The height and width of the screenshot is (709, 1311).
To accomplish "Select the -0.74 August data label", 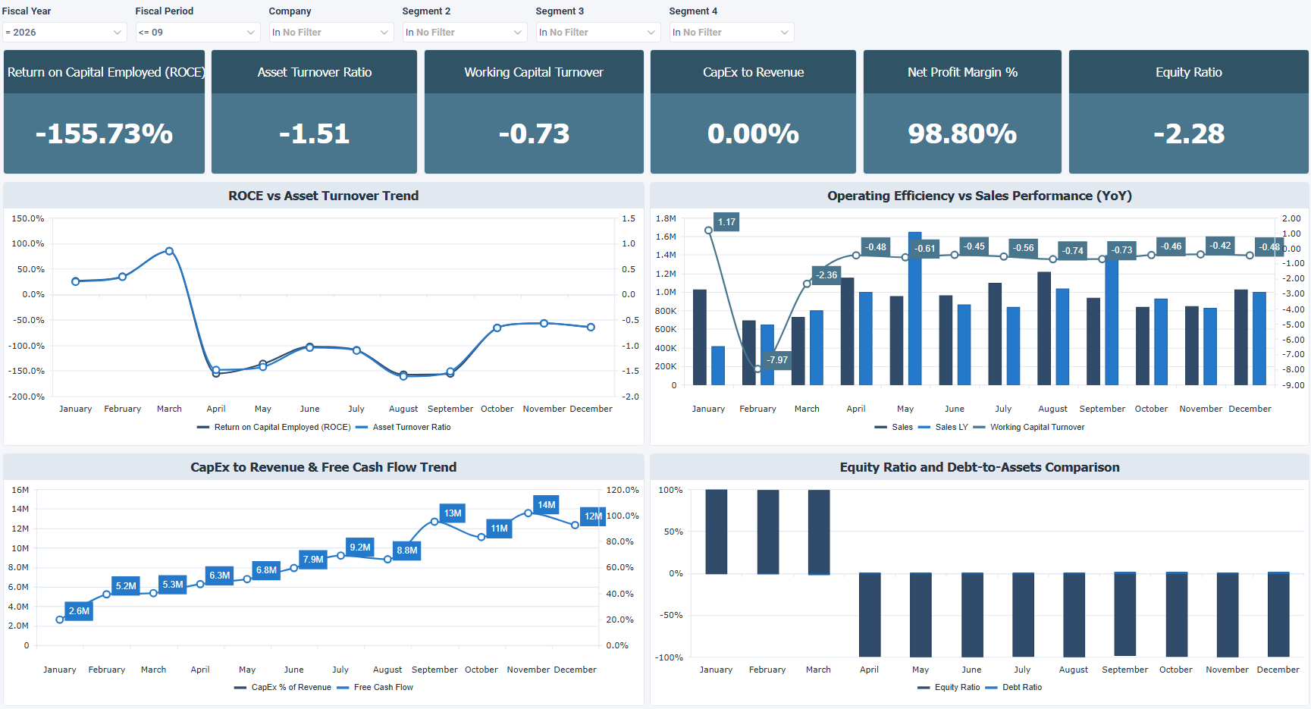I will point(1073,251).
